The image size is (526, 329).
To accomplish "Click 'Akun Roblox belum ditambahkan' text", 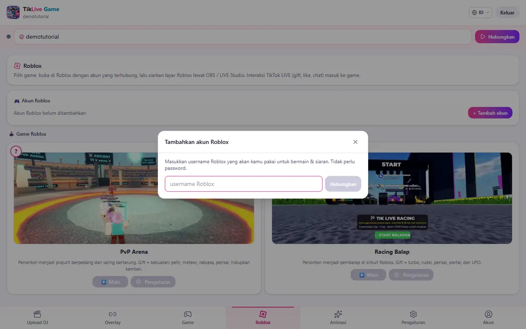I will 50,113.
